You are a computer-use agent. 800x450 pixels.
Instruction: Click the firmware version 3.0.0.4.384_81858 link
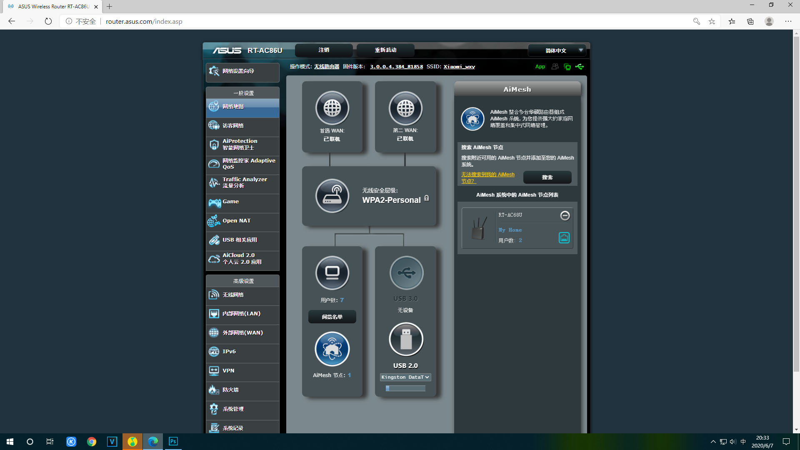coord(396,67)
